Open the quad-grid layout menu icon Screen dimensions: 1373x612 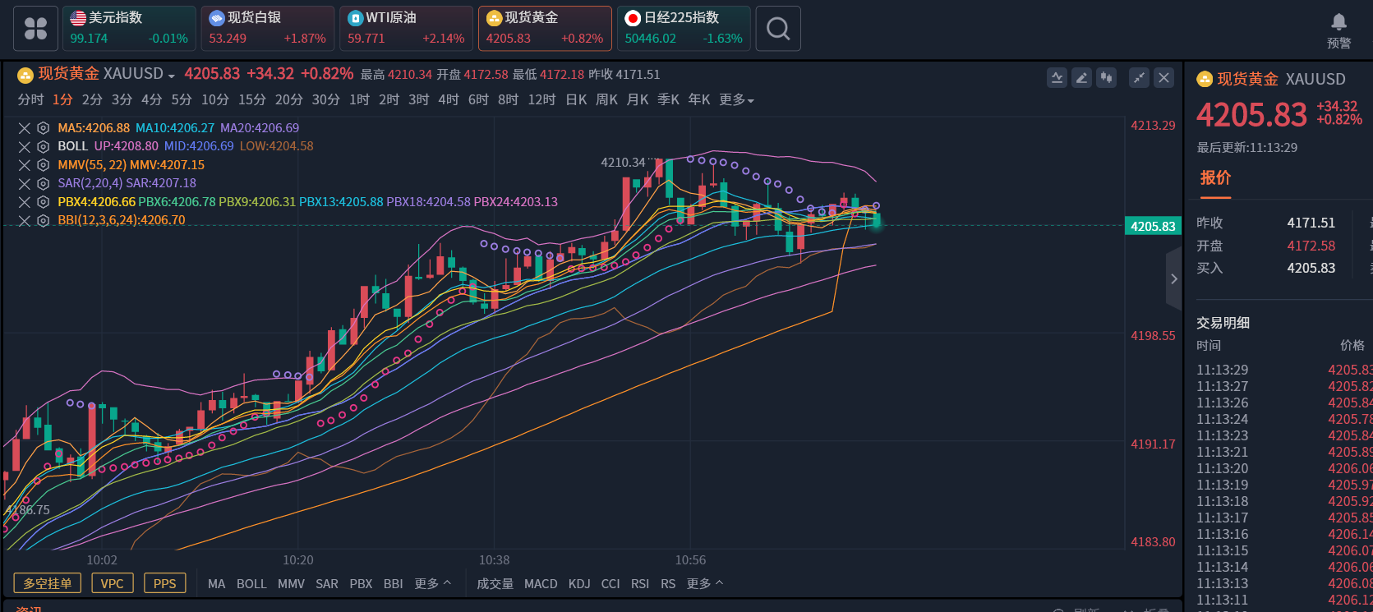[x=35, y=29]
